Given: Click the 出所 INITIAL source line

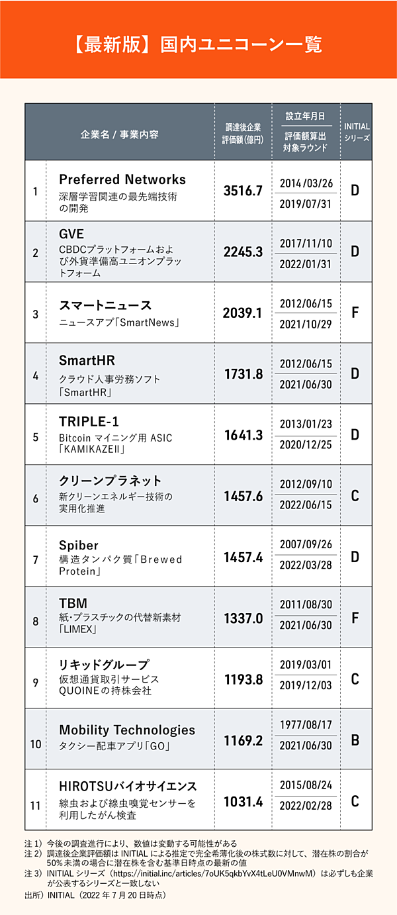Looking at the screenshot, I should 95,895.
